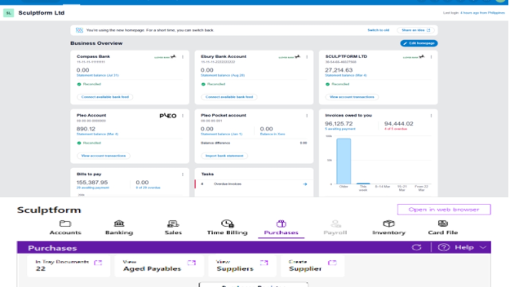
Task: Click the View Suppliers pop-out icon
Action: [x=264, y=263]
